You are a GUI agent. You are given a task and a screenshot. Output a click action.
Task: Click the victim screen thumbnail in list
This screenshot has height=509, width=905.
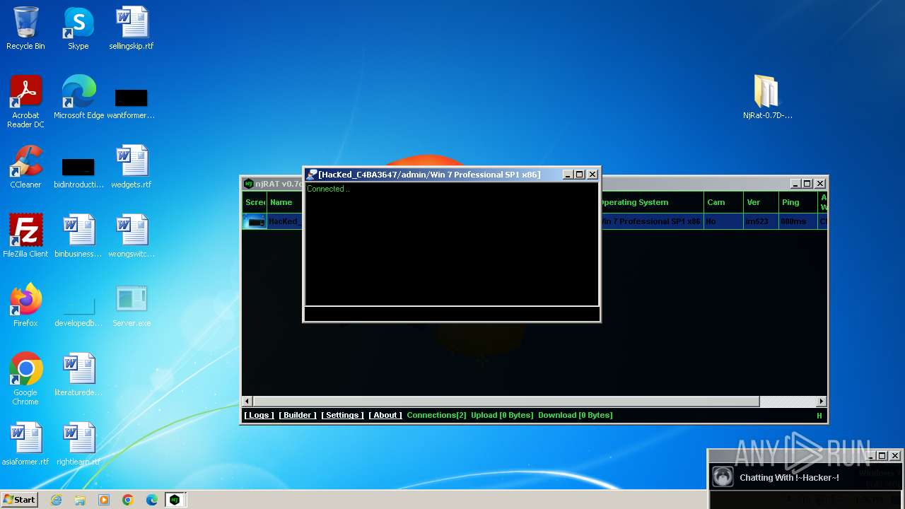(x=255, y=221)
